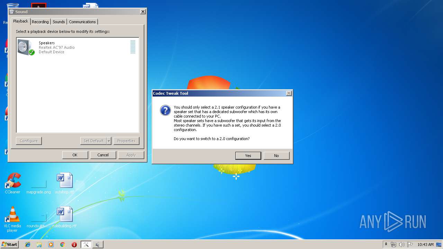The image size is (443, 249).
Task: Click the 10:43 AM system clock
Action: [x=425, y=245]
